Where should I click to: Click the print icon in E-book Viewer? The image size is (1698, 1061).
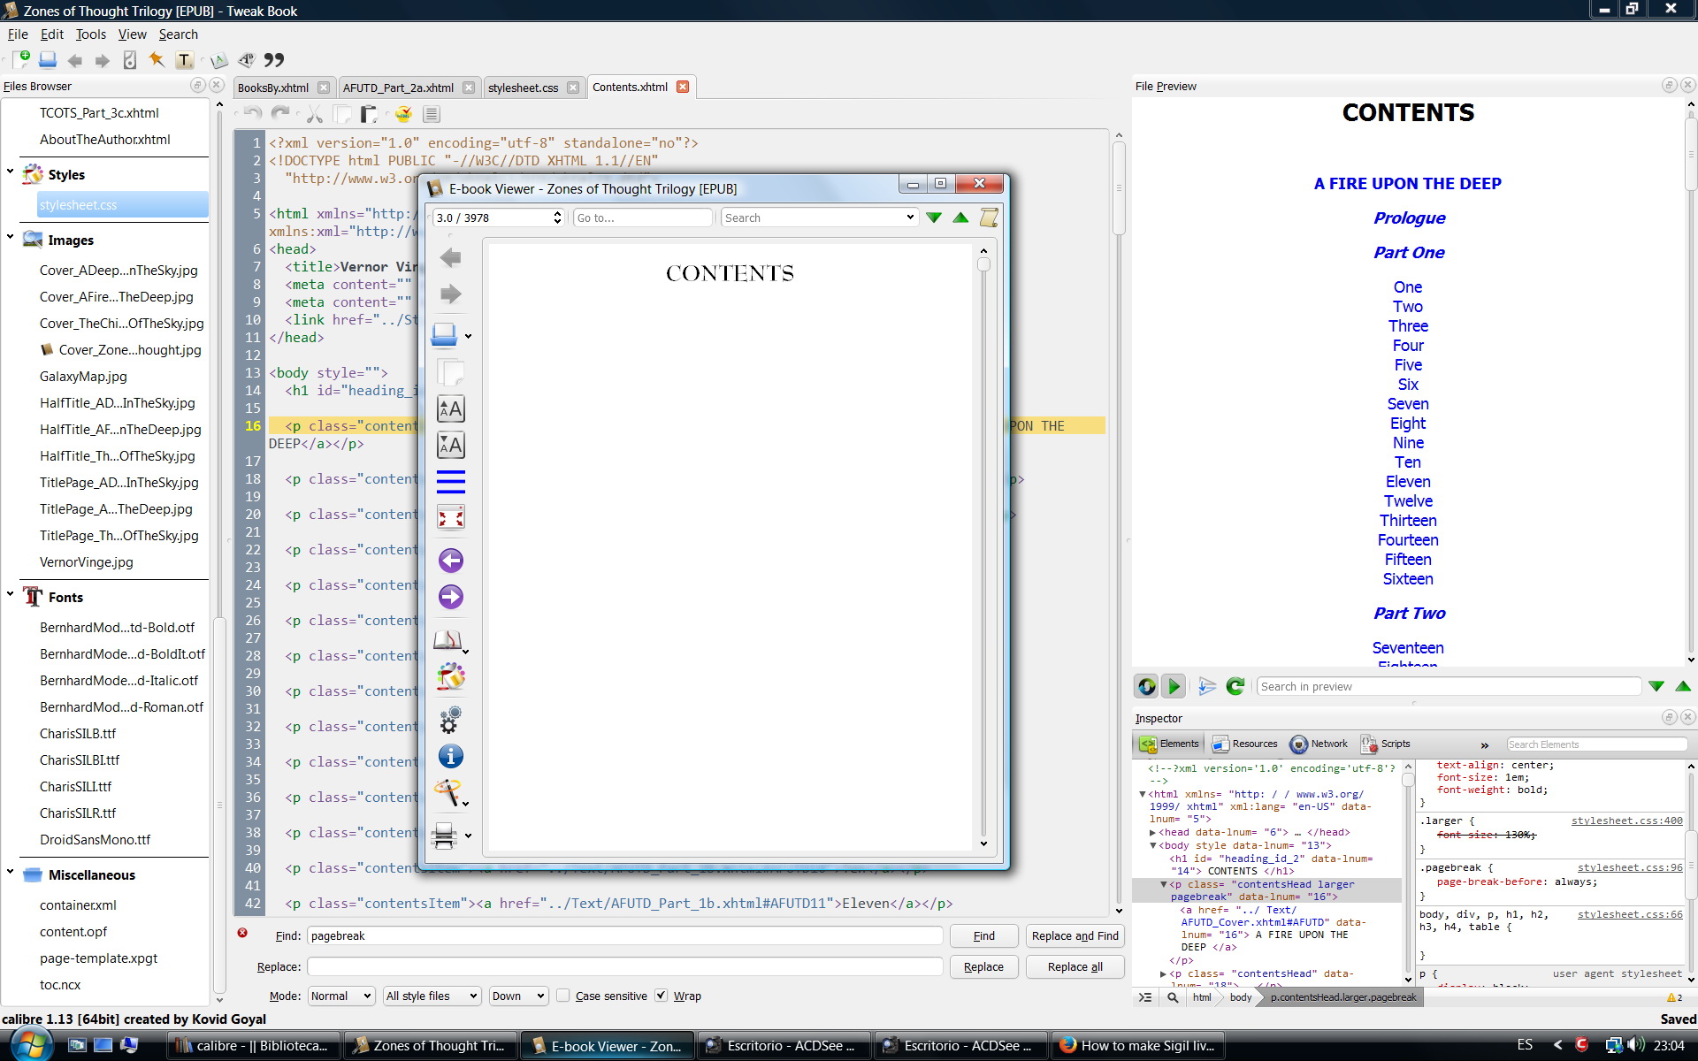[x=444, y=835]
